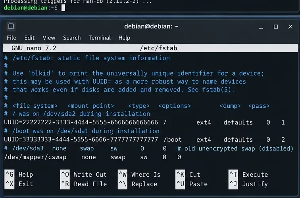Click the window title 'debian@debian: ~'
Image resolution: width=300 pixels, height=198 pixels.
tap(151, 27)
